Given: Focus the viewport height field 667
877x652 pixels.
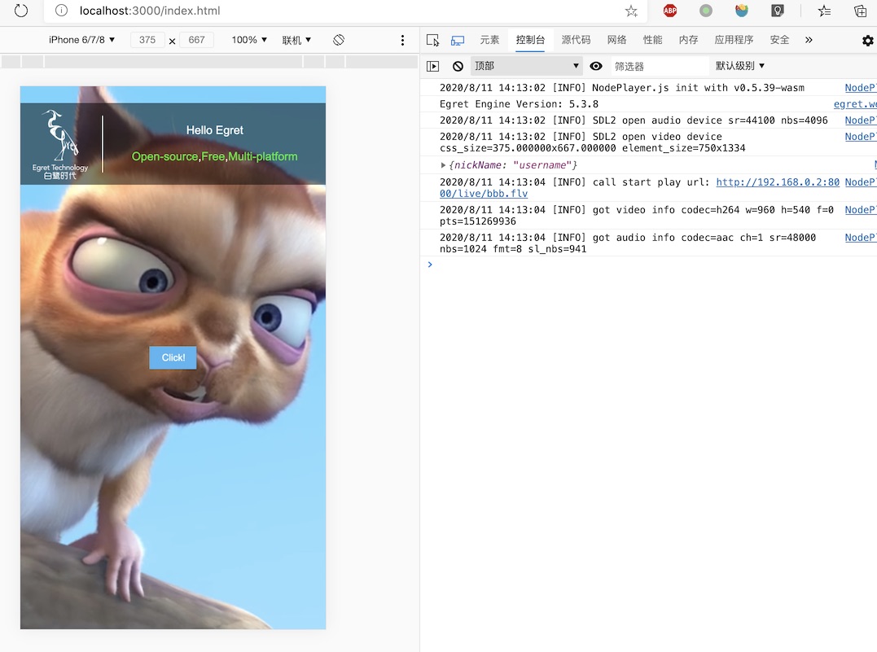Looking at the screenshot, I should [196, 40].
